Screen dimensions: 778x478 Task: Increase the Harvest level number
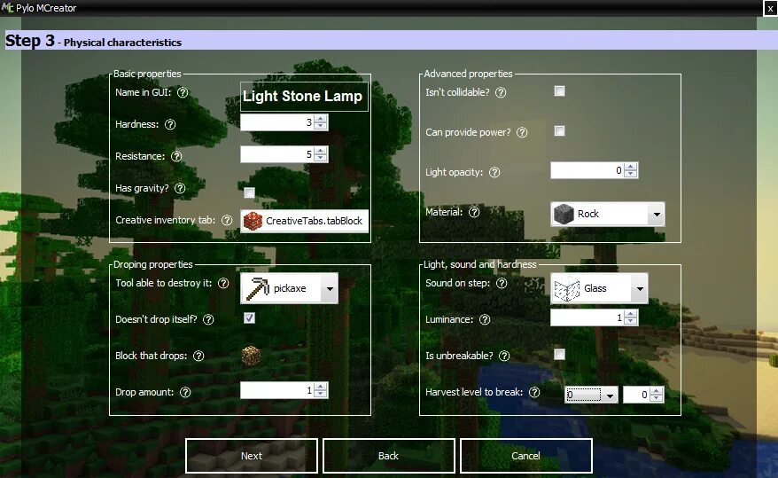pos(657,391)
